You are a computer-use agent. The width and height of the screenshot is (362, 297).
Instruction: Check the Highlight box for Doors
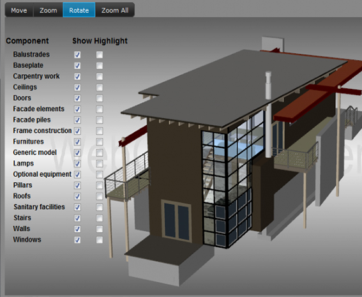[100, 98]
